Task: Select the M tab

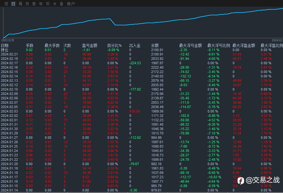Action: click(55, 4)
